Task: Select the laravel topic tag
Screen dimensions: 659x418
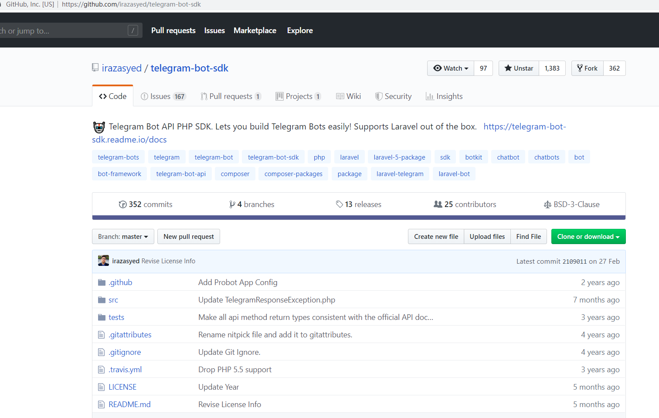Action: (x=350, y=157)
